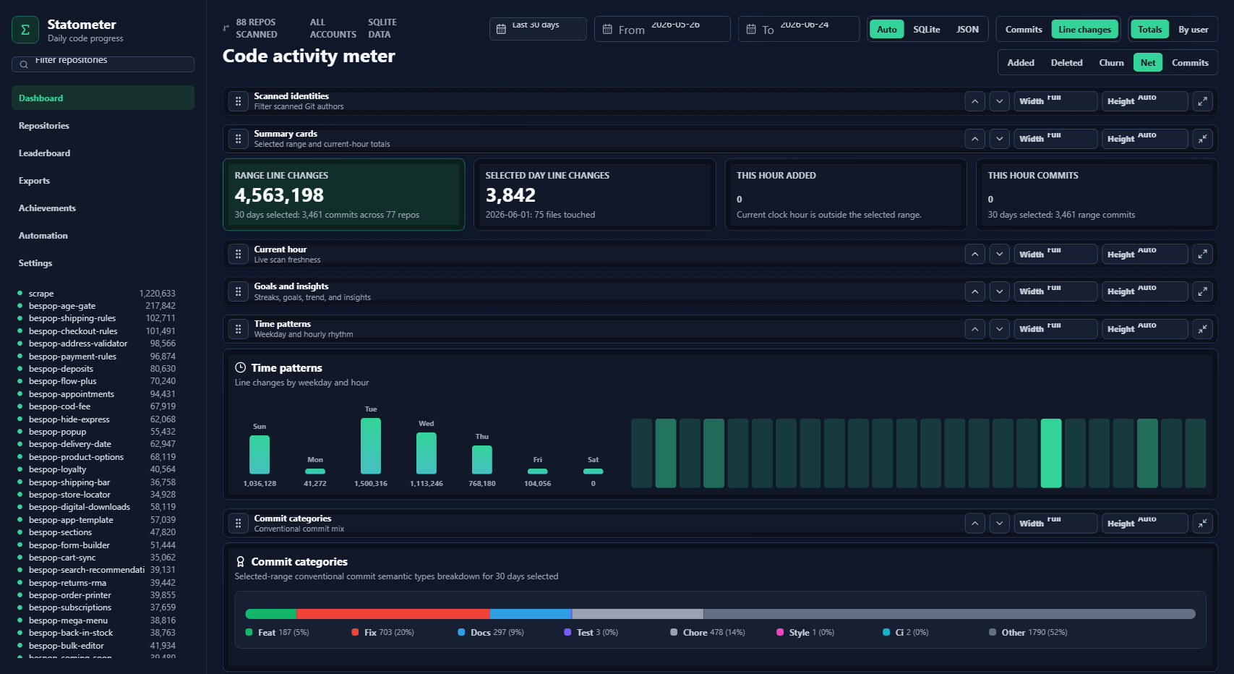Image resolution: width=1234 pixels, height=674 pixels.
Task: Open the Leaderboard page
Action: pos(103,153)
